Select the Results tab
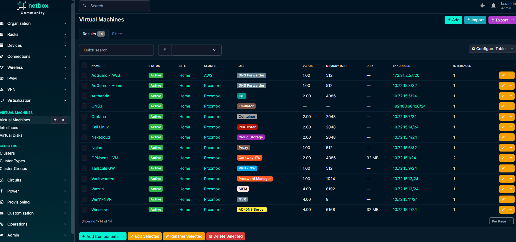Image resolution: width=516 pixels, height=242 pixels. click(x=94, y=34)
